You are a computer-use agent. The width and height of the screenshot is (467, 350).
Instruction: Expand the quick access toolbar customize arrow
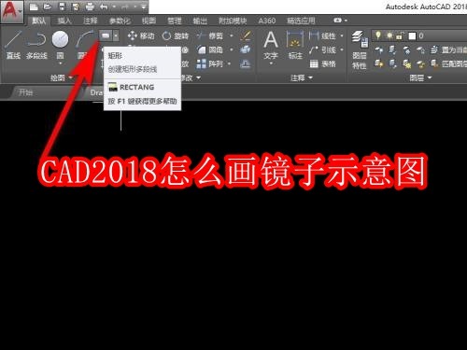(144, 7)
